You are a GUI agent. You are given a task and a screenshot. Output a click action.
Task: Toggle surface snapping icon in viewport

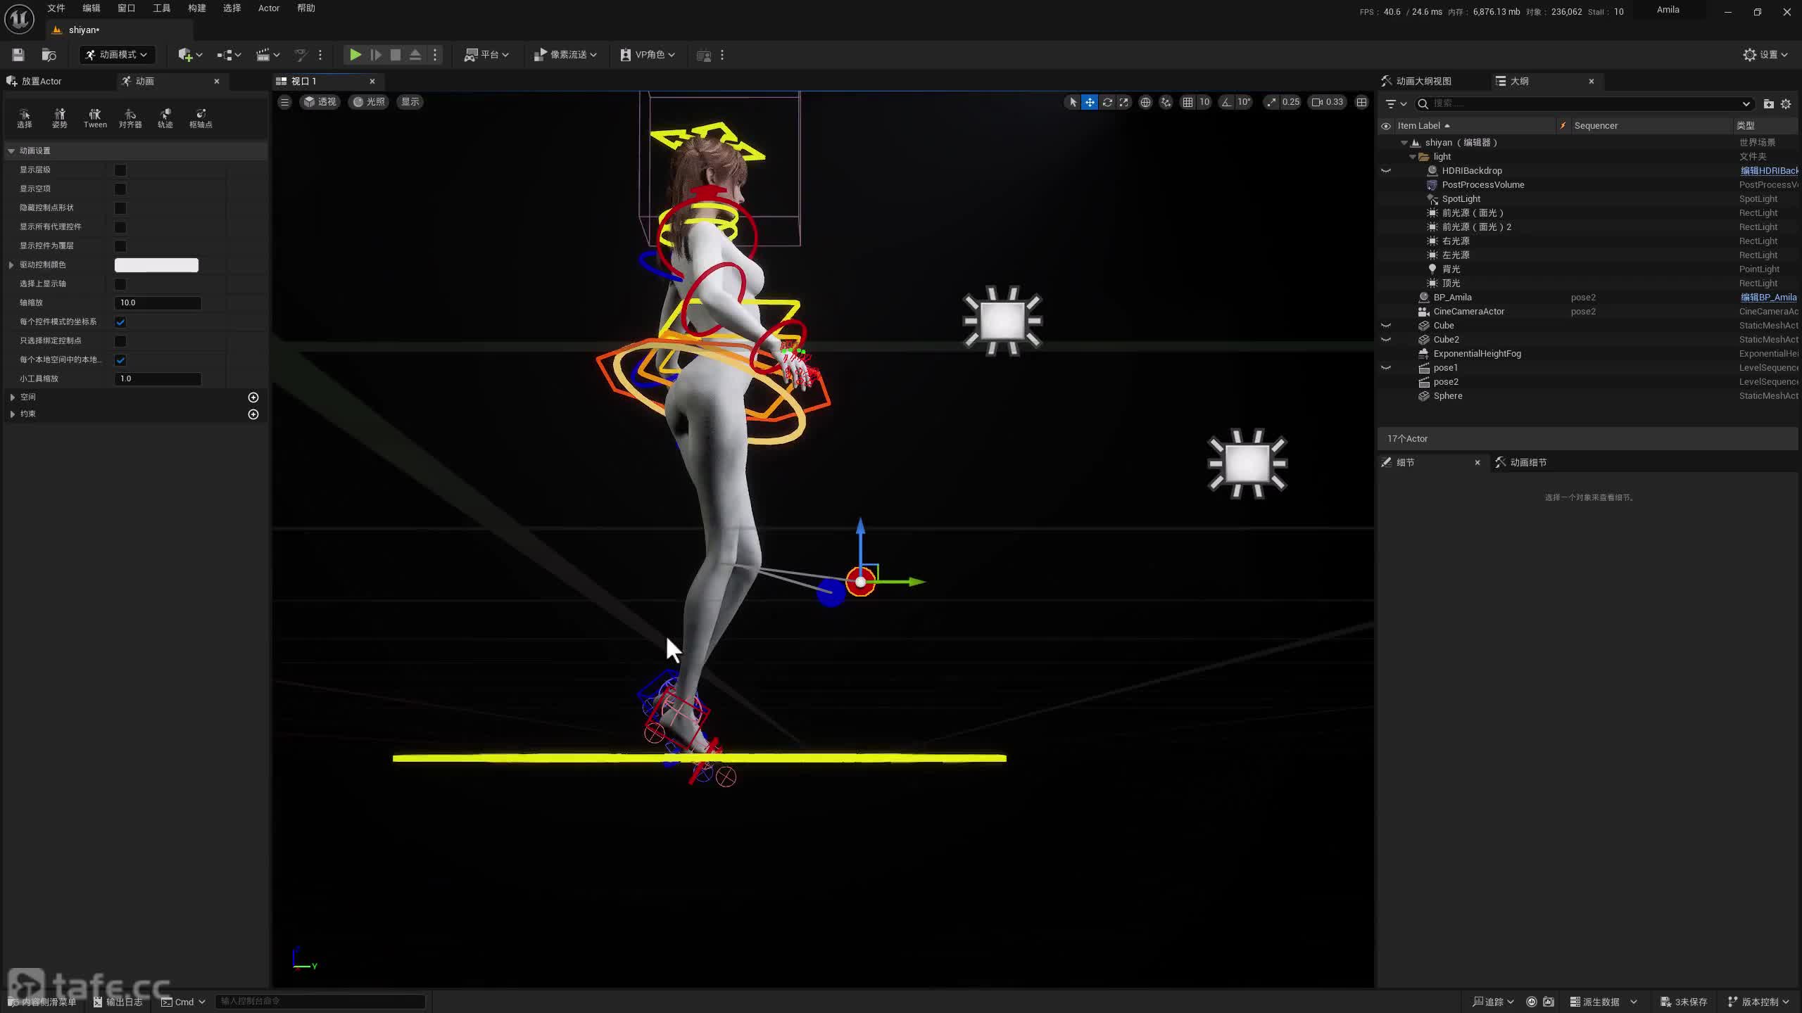(1166, 102)
